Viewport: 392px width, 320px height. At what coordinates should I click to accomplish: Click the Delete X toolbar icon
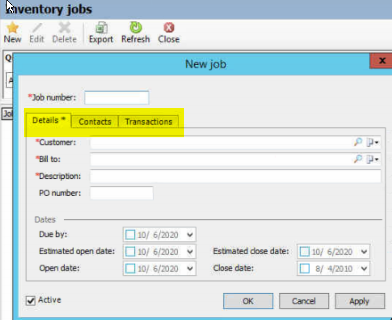click(x=64, y=27)
